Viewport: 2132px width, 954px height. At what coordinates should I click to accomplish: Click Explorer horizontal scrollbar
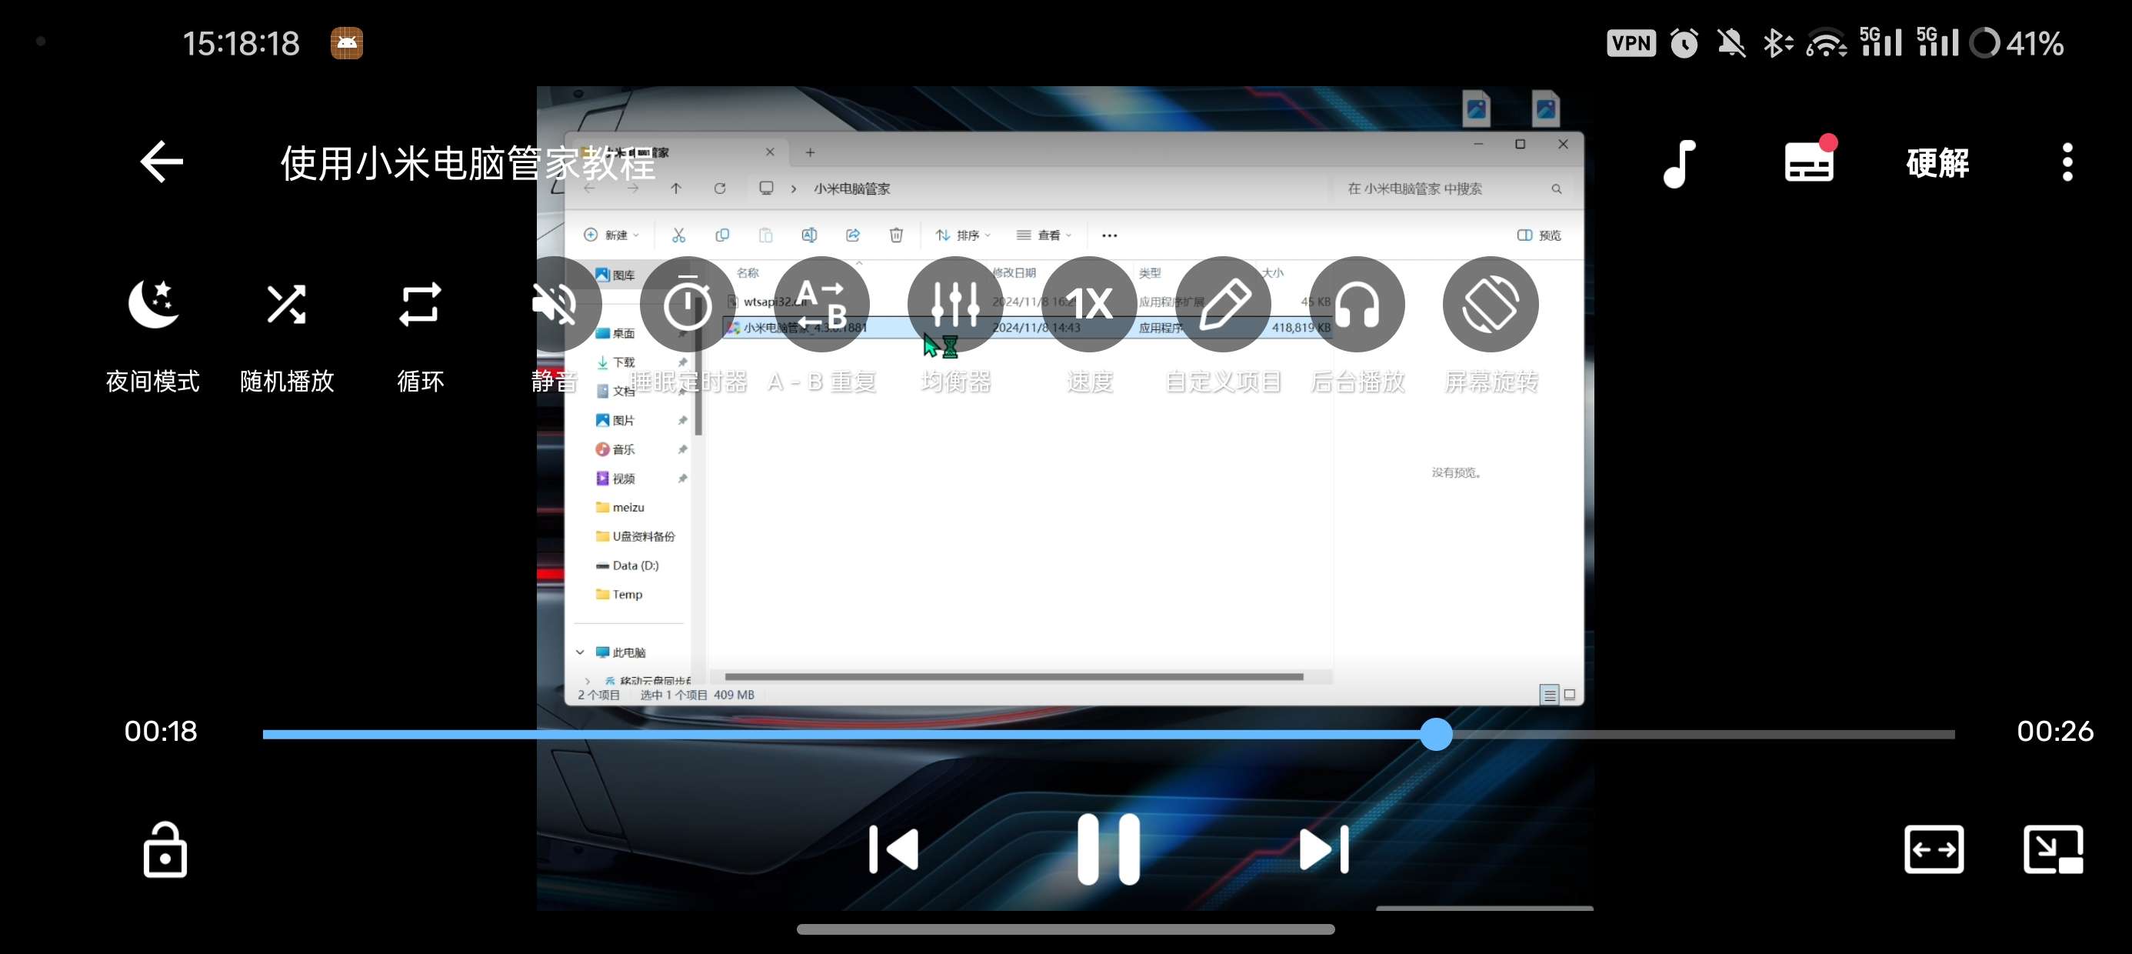1014,676
